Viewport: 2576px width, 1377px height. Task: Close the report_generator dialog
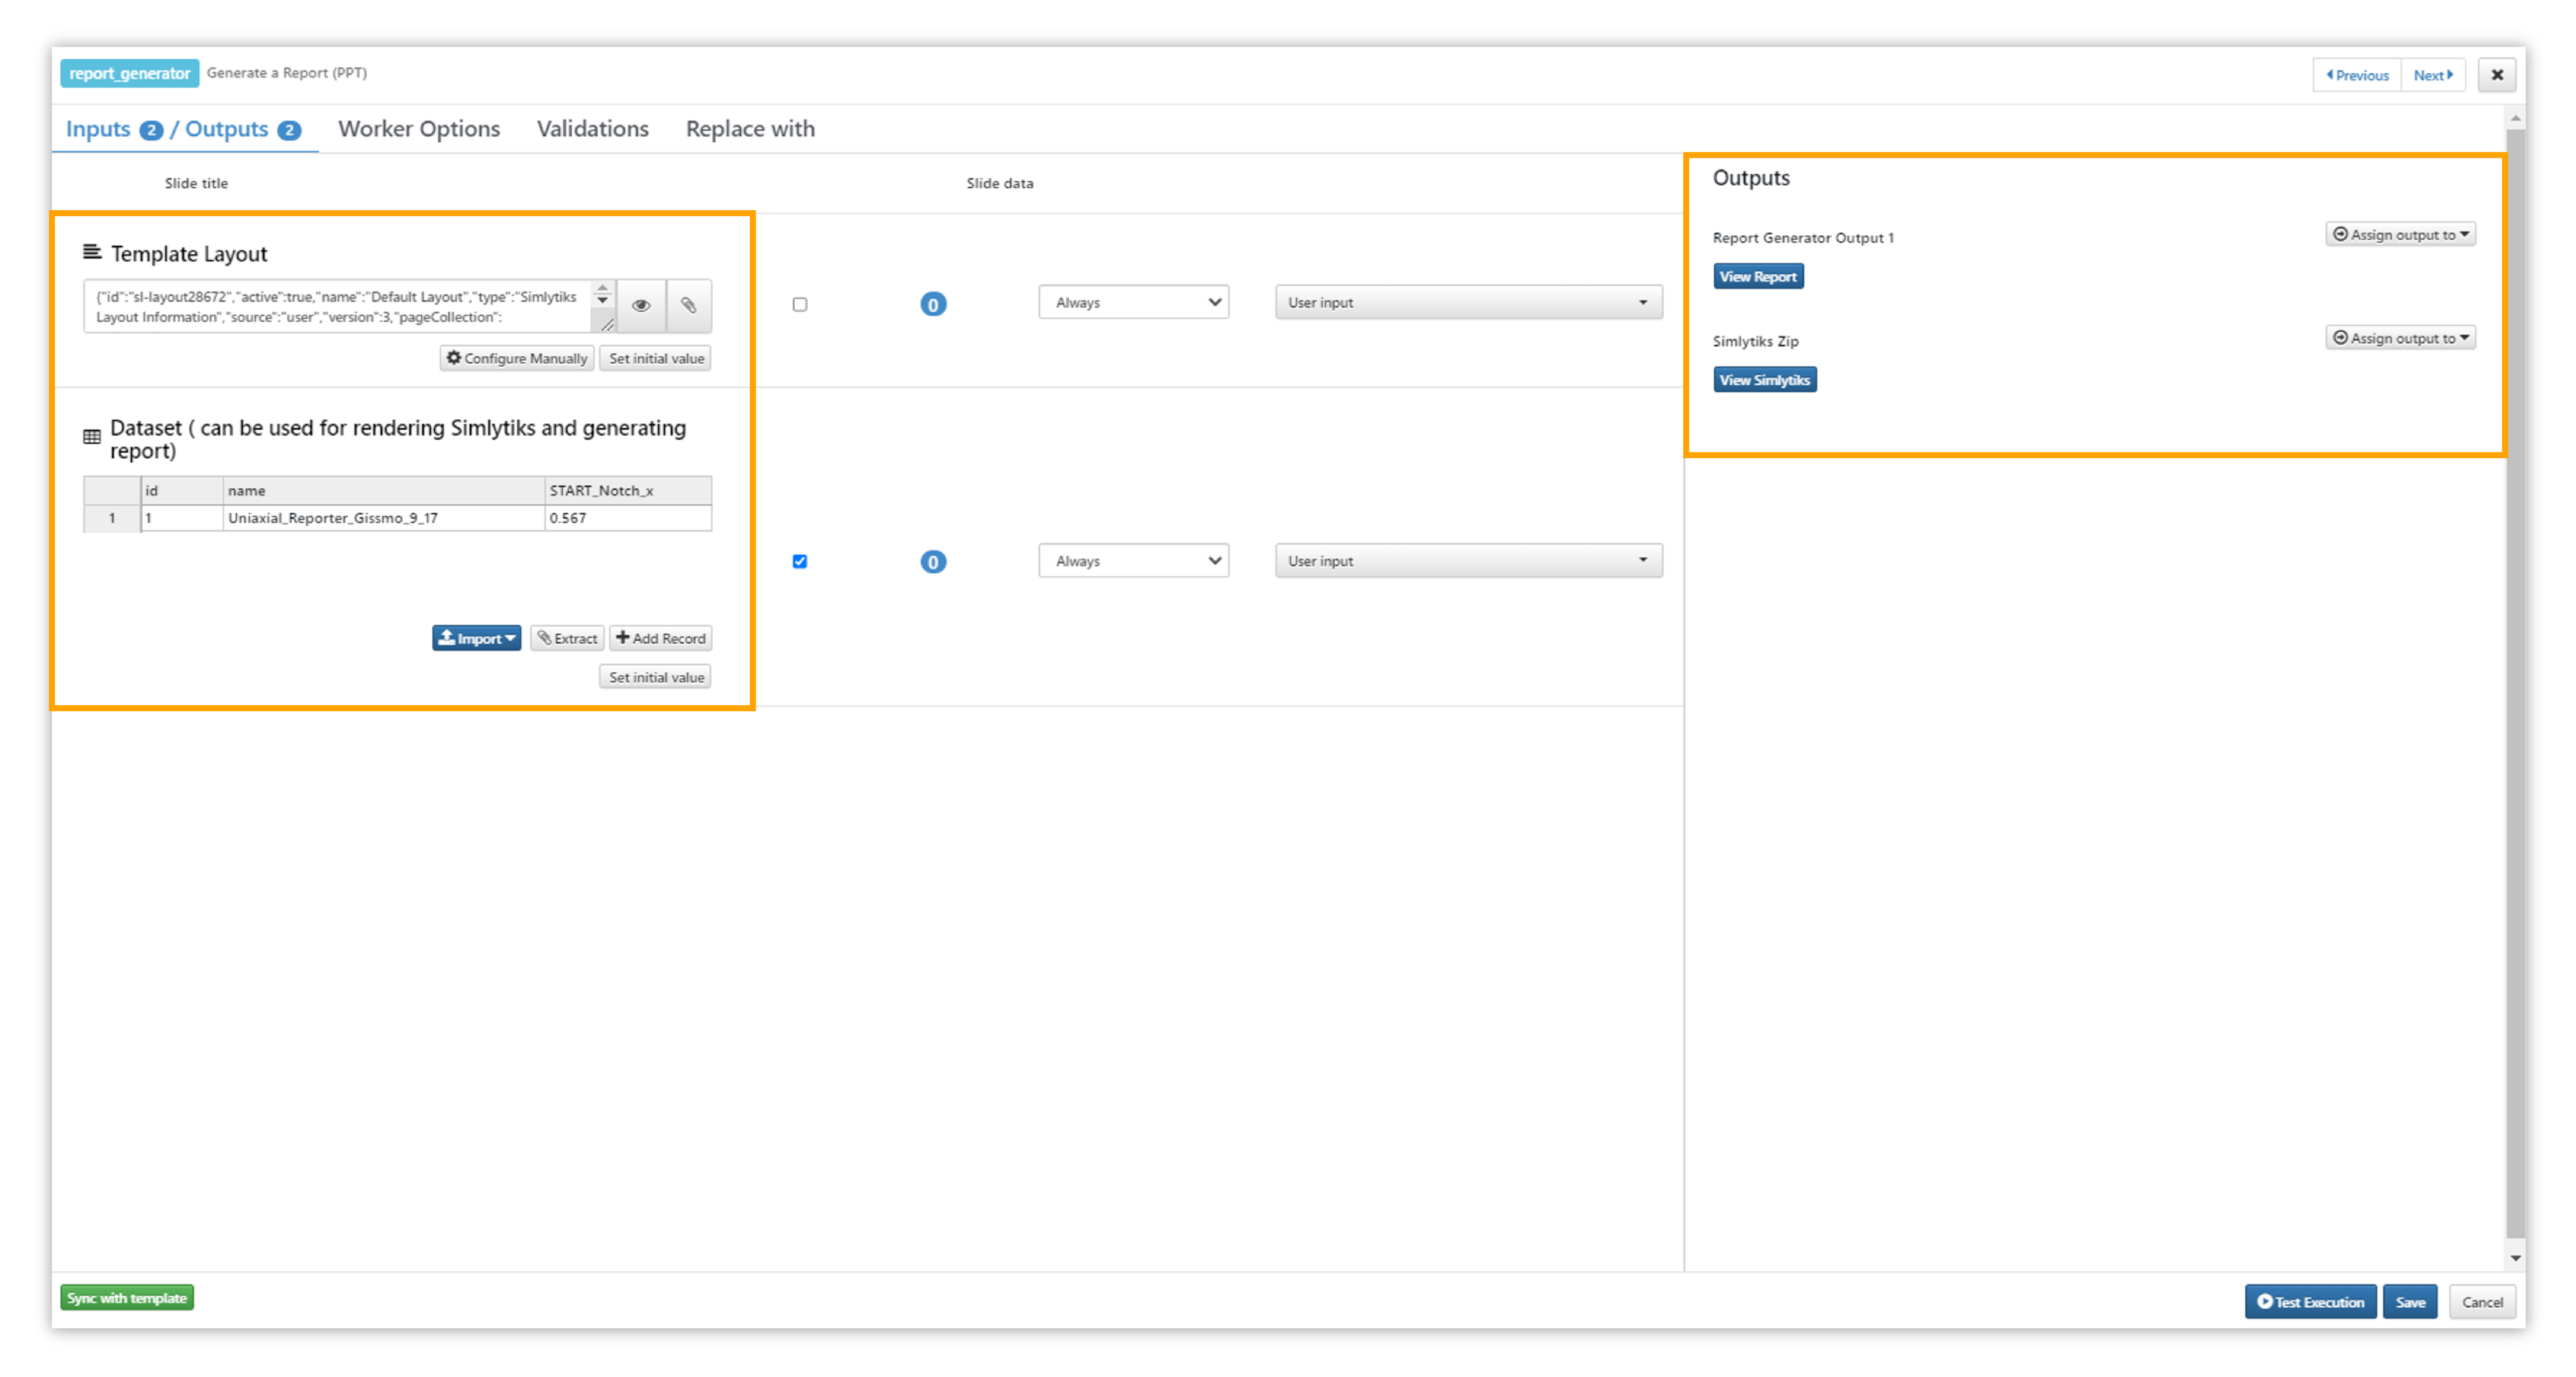[x=2496, y=75]
